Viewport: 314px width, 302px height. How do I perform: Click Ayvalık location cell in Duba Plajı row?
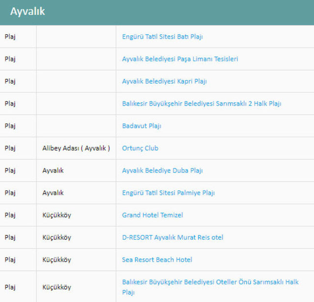[x=53, y=171]
